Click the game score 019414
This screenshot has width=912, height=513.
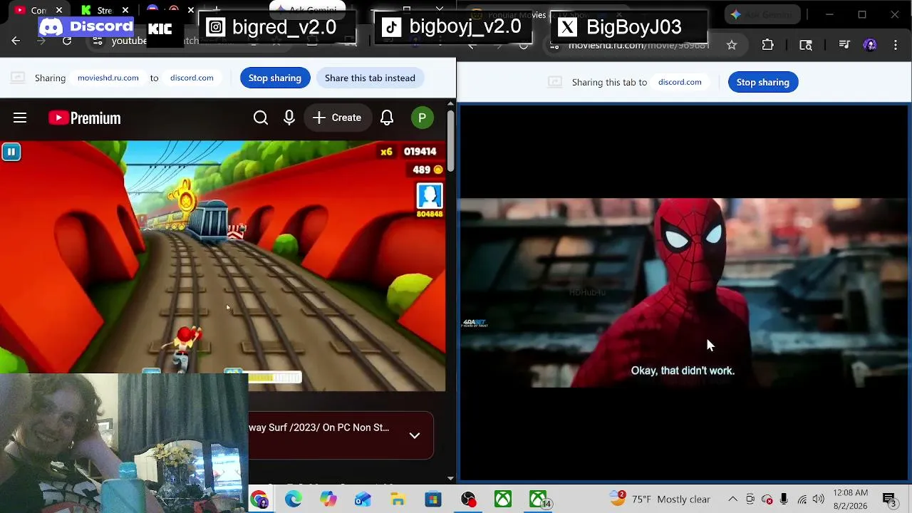pyautogui.click(x=420, y=152)
